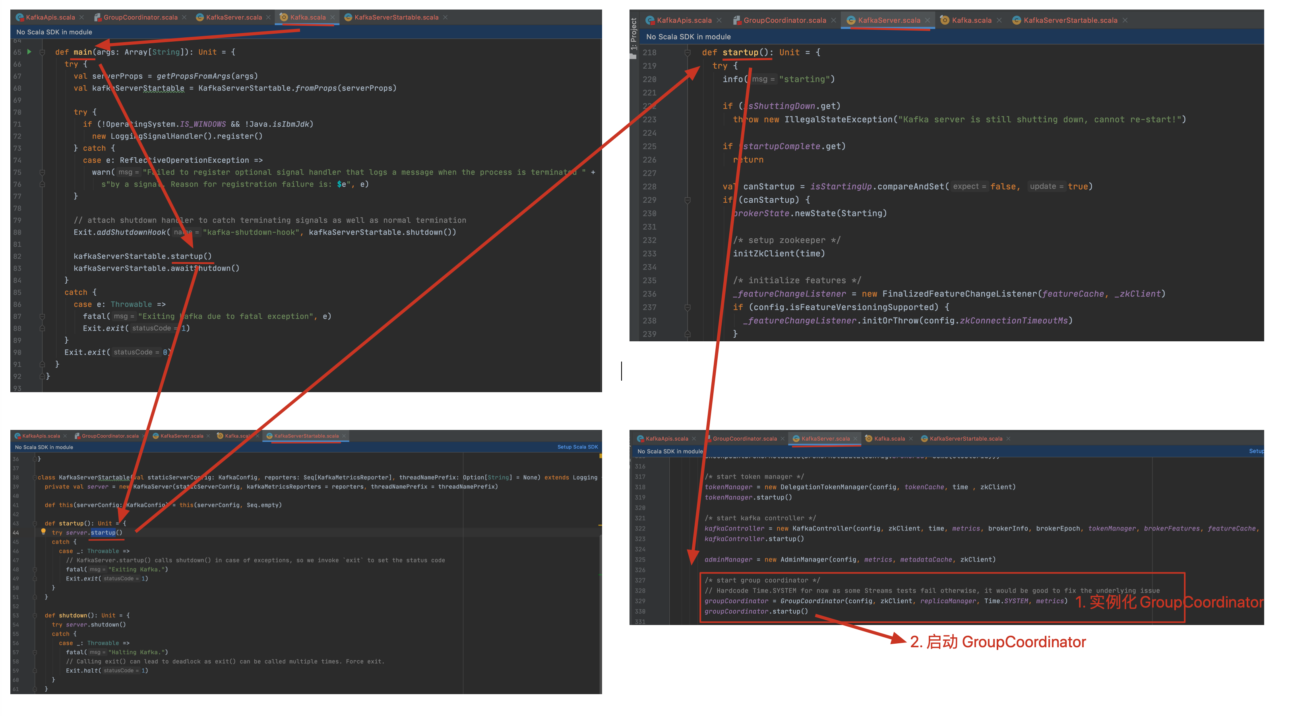Close KafkaServerStartable.scala tab in top-right editor
This screenshot has width=1290, height=716.
1125,21
